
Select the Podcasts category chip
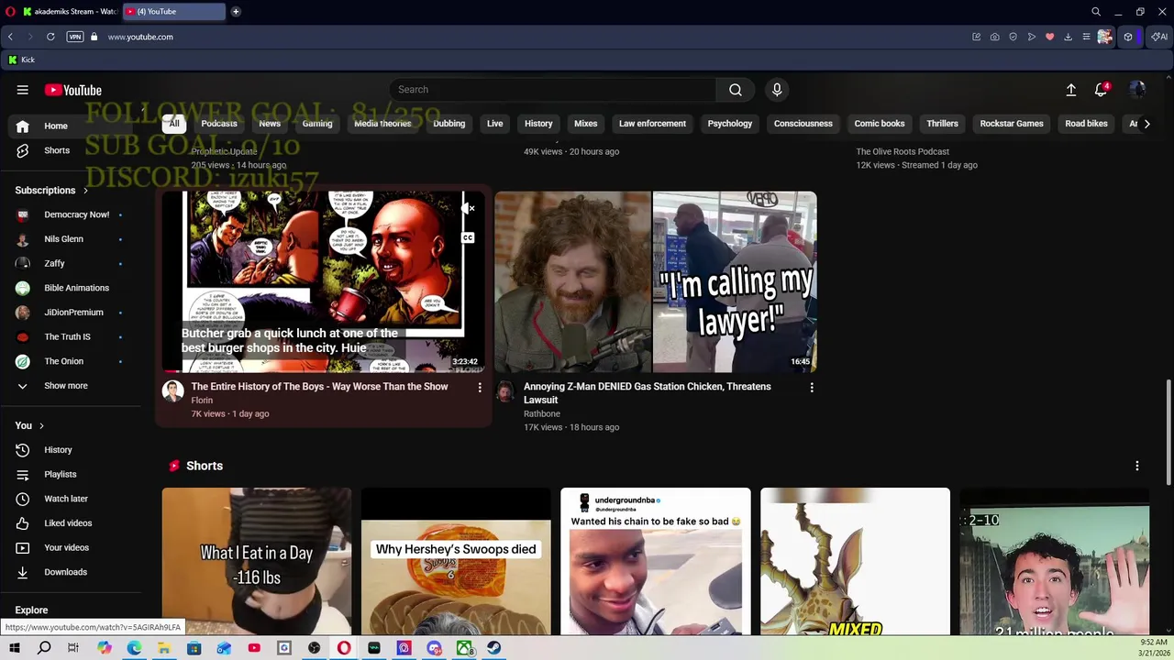coord(219,124)
